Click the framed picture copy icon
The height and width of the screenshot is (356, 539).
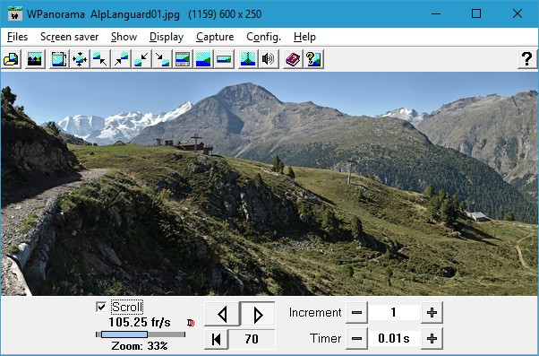pyautogui.click(x=59, y=59)
